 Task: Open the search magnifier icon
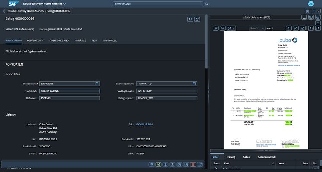pyautogui.click(x=206, y=4)
